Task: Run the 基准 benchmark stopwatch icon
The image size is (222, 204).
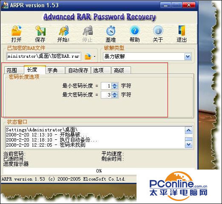Action: coord(111,31)
